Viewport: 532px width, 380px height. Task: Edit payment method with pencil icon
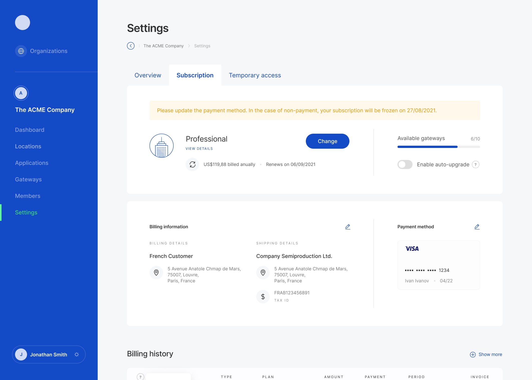[477, 227]
